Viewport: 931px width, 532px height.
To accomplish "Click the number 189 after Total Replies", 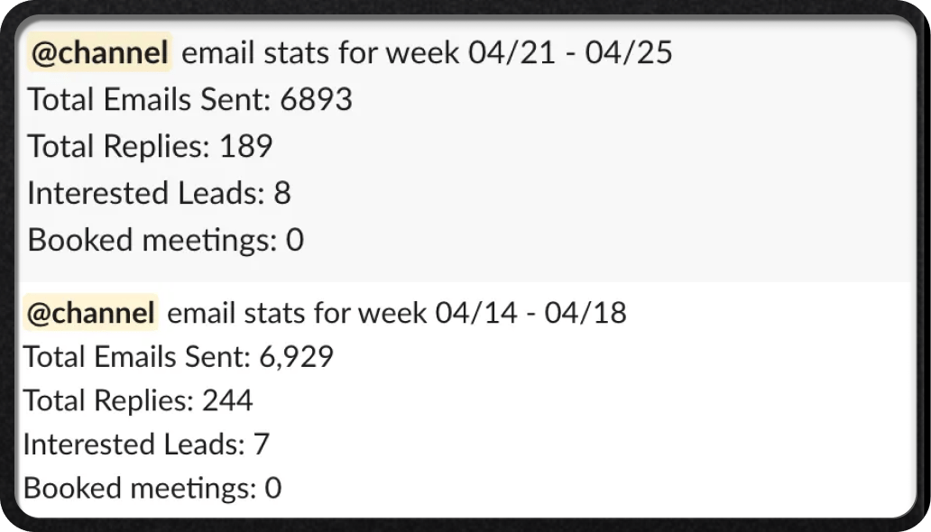I will click(x=245, y=146).
